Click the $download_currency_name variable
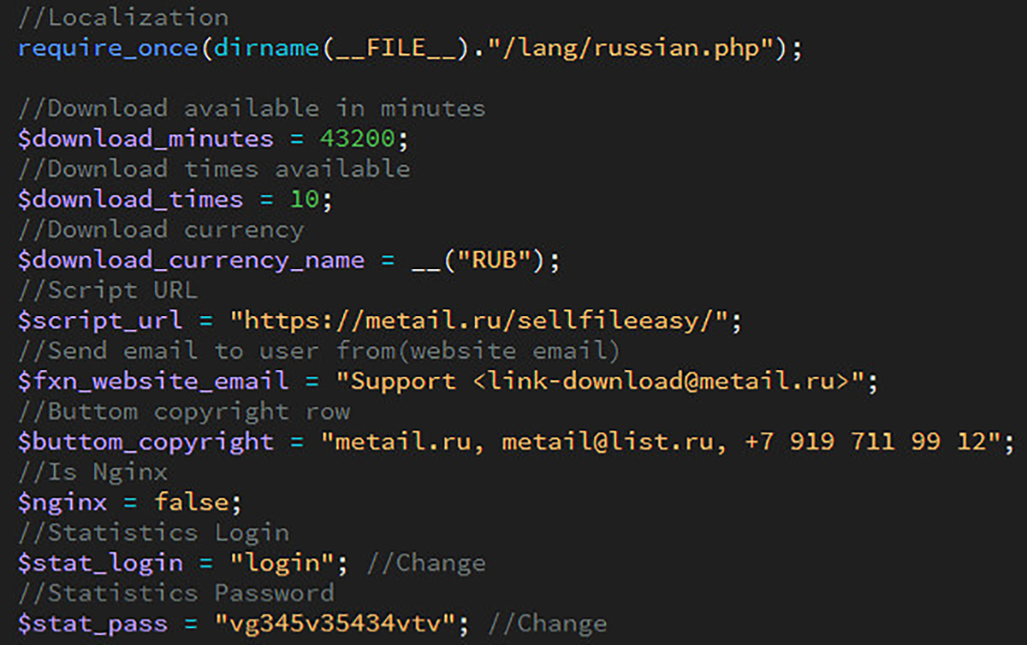Screen dimensions: 1027x645 pos(191,260)
